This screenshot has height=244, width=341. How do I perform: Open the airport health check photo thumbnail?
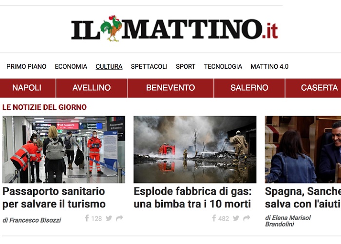pyautogui.click(x=64, y=149)
